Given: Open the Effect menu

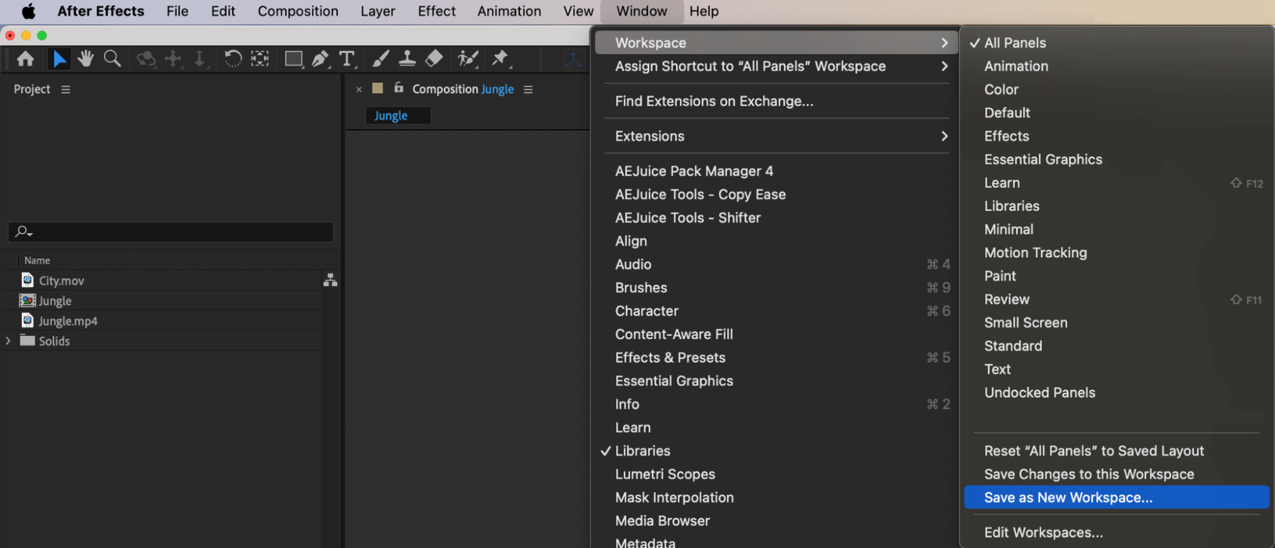Looking at the screenshot, I should 437,11.
